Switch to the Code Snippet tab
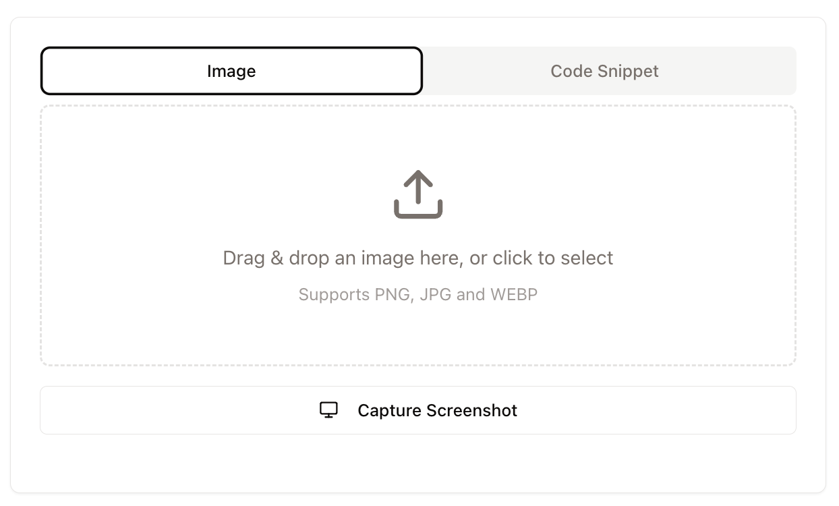839x506 pixels. pos(604,71)
